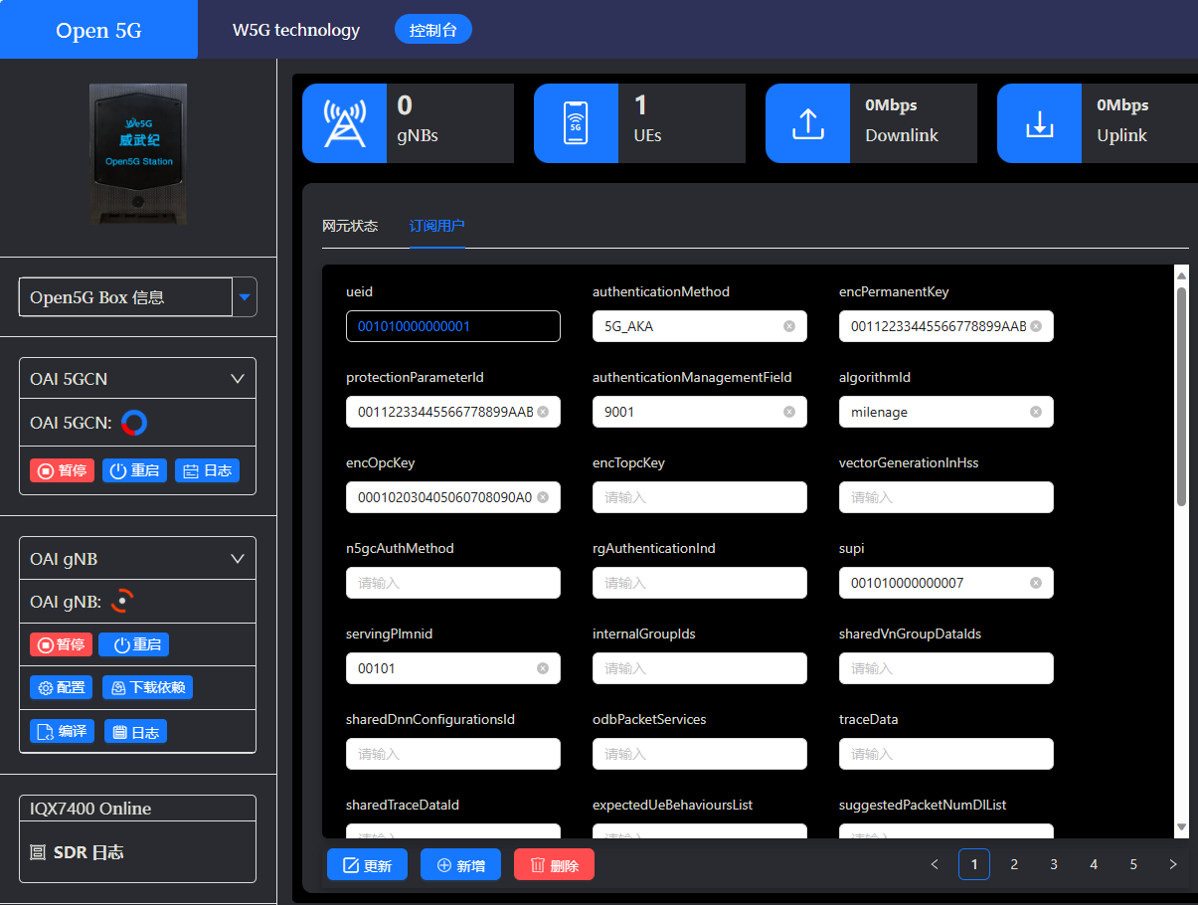Screen dimensions: 1198x905
Task: Clear the authenticationMethod field value
Action: [789, 326]
